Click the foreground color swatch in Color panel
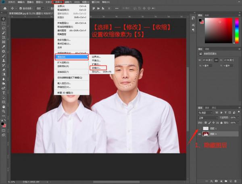This screenshot has height=184, width=242. point(200,20)
